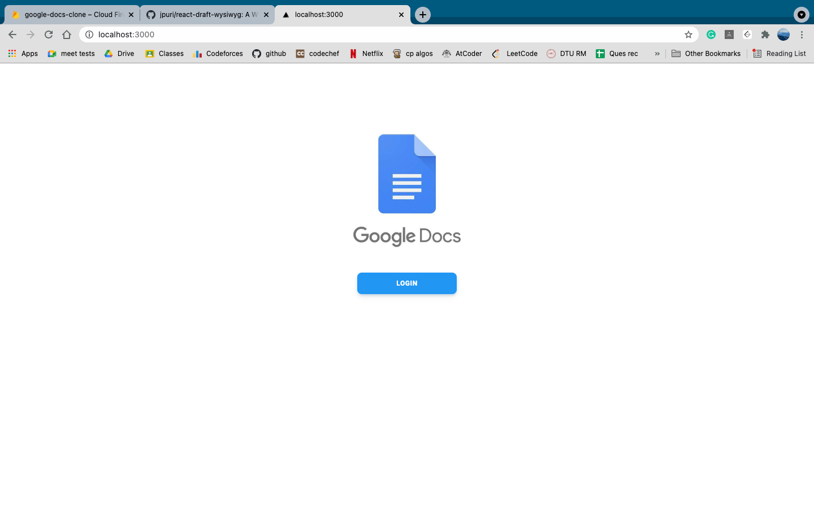Click the browser forward arrow
The width and height of the screenshot is (814, 509).
(31, 34)
